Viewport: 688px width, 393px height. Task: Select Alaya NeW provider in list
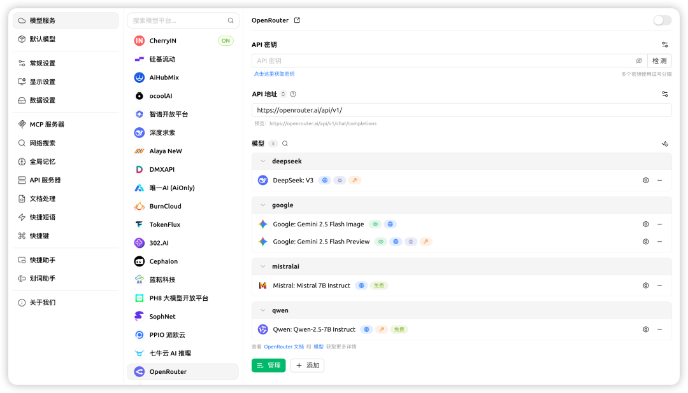(x=183, y=151)
